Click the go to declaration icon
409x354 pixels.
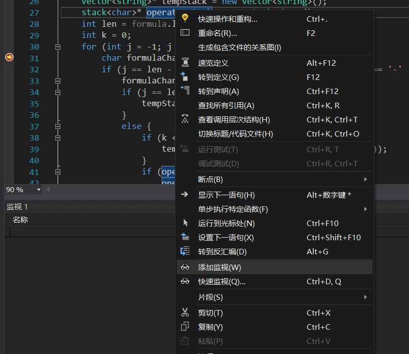[185, 91]
